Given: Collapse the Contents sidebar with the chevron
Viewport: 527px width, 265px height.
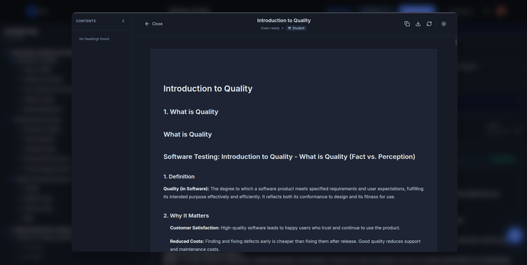Looking at the screenshot, I should [123, 21].
